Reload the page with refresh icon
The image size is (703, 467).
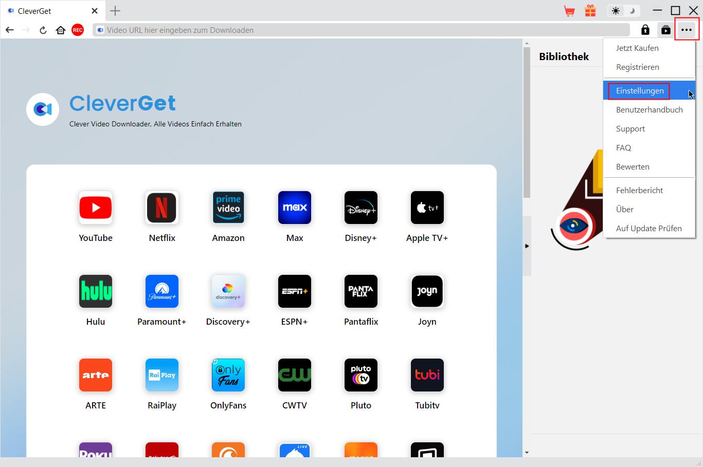tap(43, 30)
